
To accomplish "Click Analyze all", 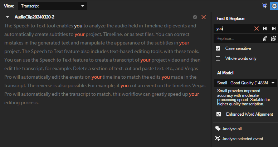I will [231, 129].
